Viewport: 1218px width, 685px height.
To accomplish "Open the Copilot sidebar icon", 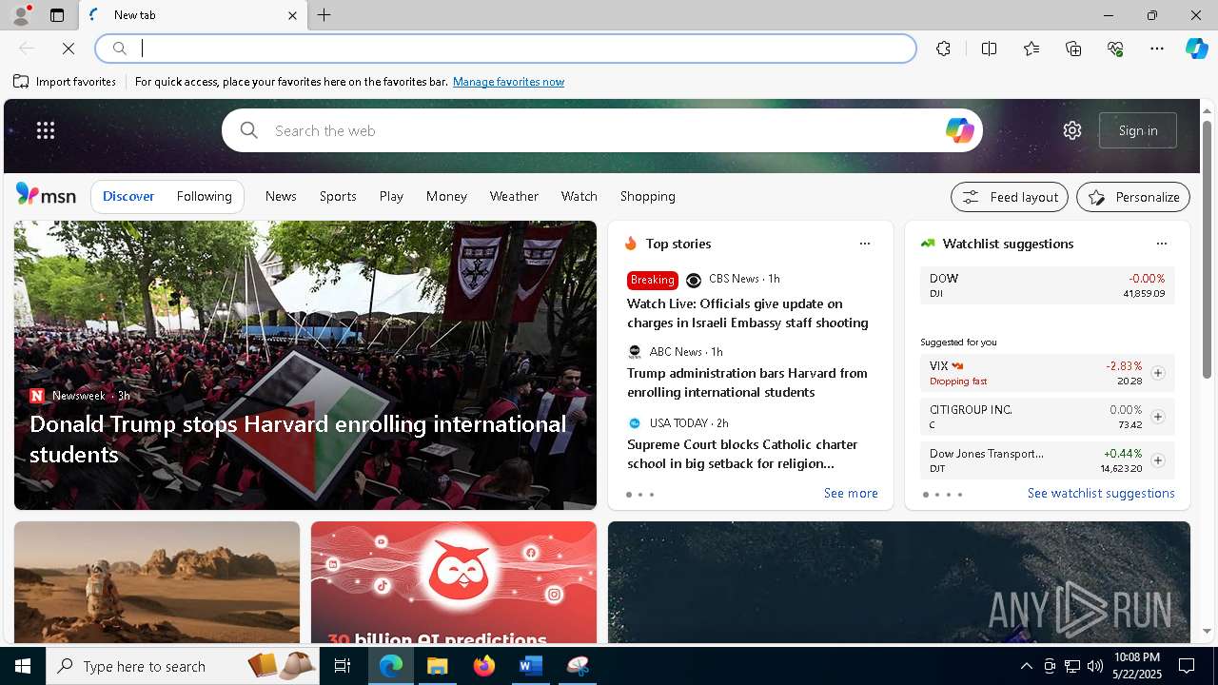I will (1197, 49).
